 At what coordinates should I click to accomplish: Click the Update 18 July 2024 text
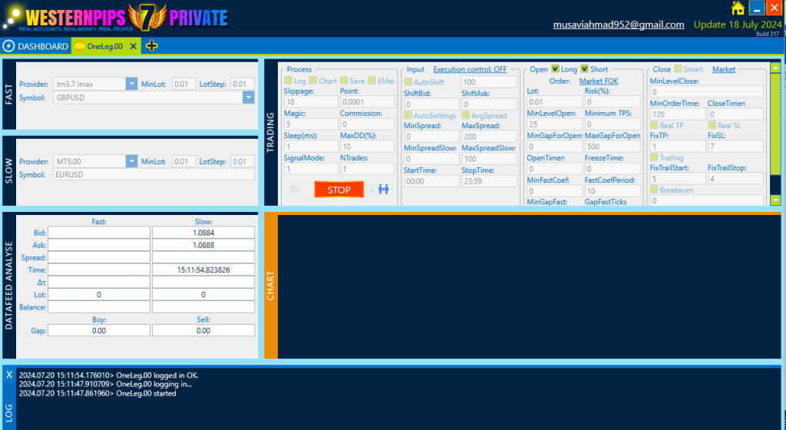click(738, 25)
